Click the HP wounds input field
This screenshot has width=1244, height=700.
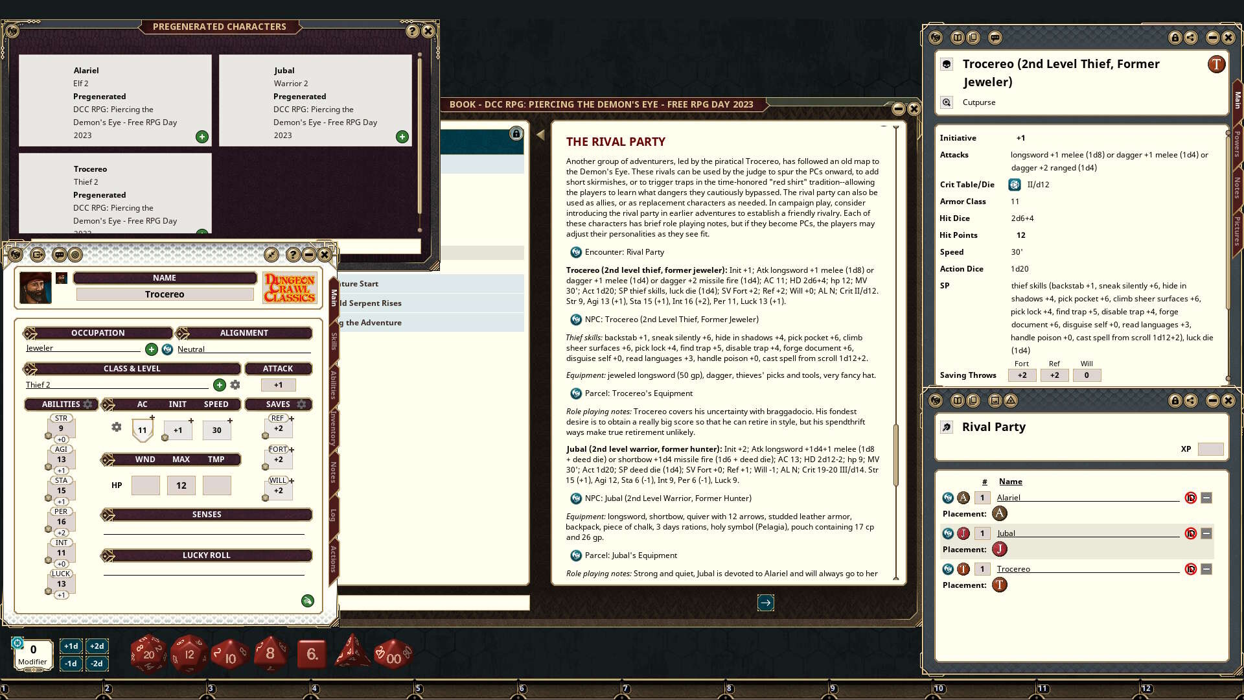click(145, 485)
